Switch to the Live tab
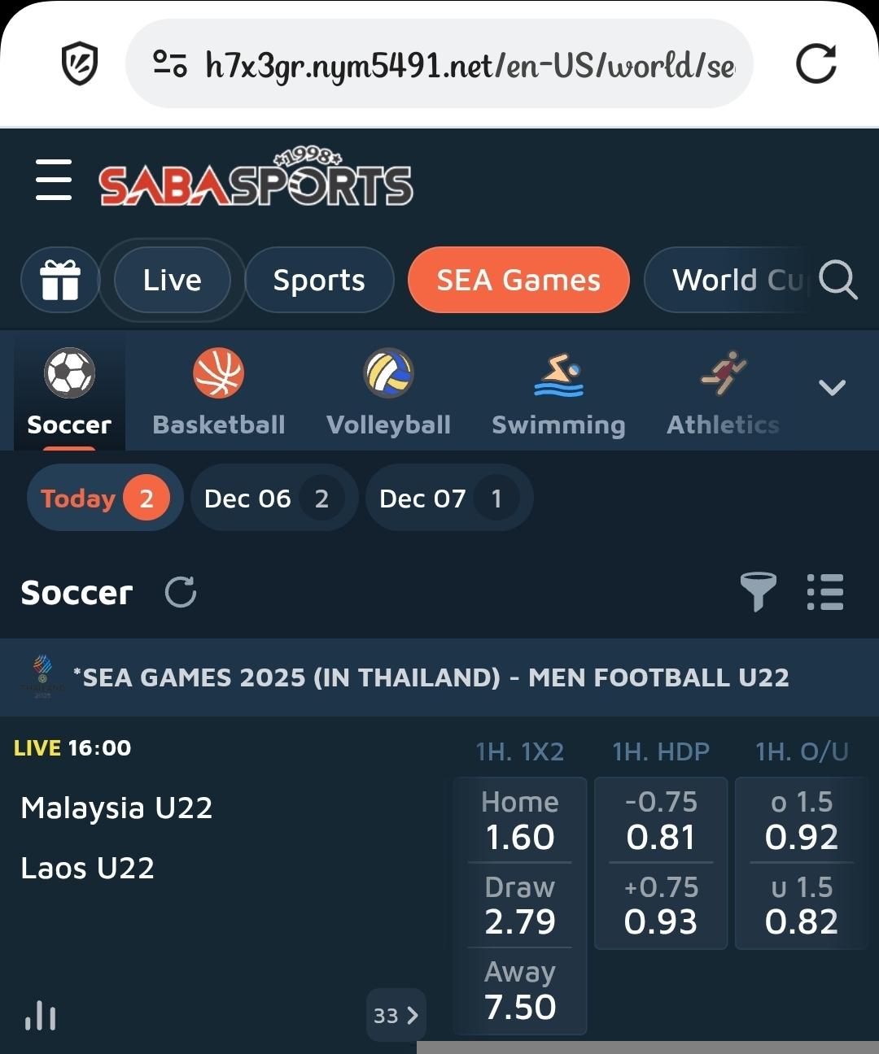The image size is (879, 1054). pyautogui.click(x=172, y=280)
